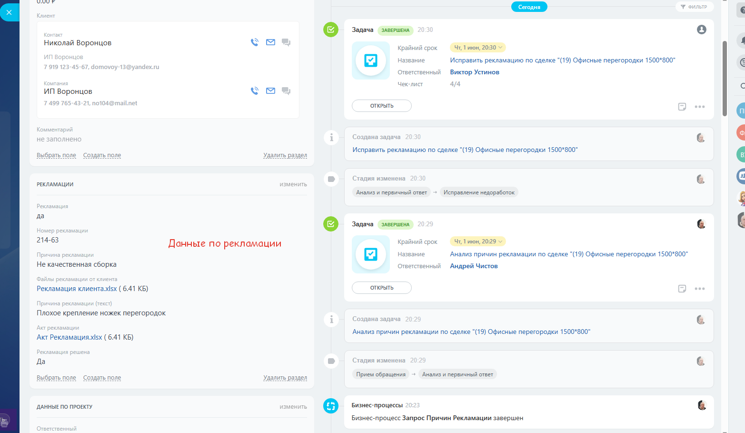This screenshot has height=433, width=745.
Task: Click phone icon for company ИП Воронцов
Action: [255, 91]
